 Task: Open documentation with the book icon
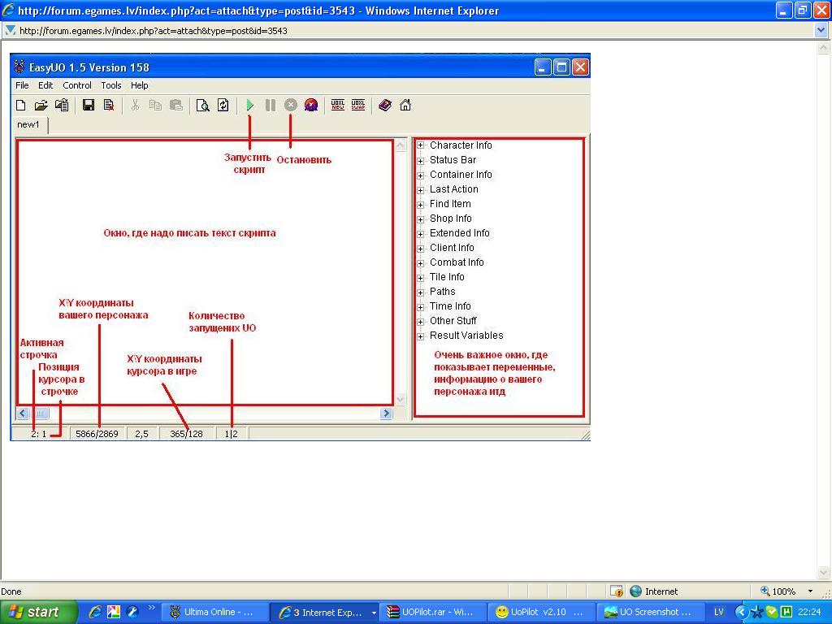(385, 105)
